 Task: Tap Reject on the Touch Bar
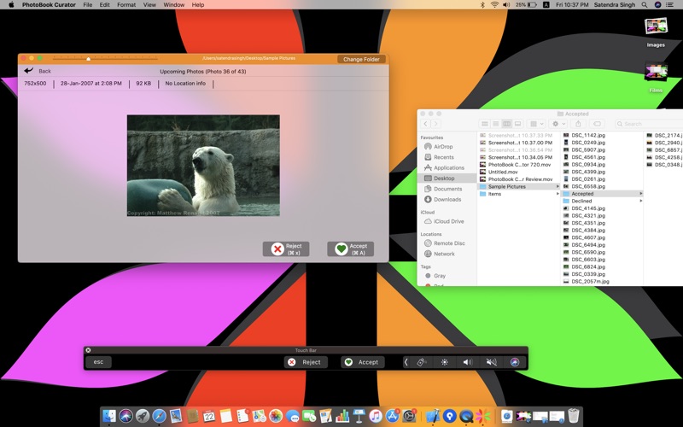(x=306, y=362)
